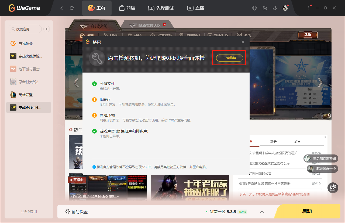Viewport: 345px width, 223px height.
Task: Click the user avatar in title bar
Action: point(285,8)
